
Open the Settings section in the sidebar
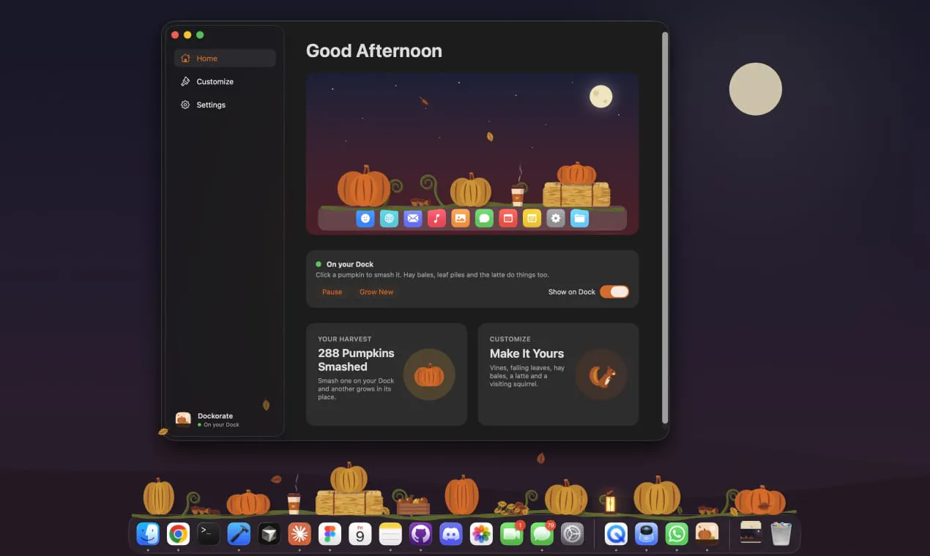(x=225, y=105)
